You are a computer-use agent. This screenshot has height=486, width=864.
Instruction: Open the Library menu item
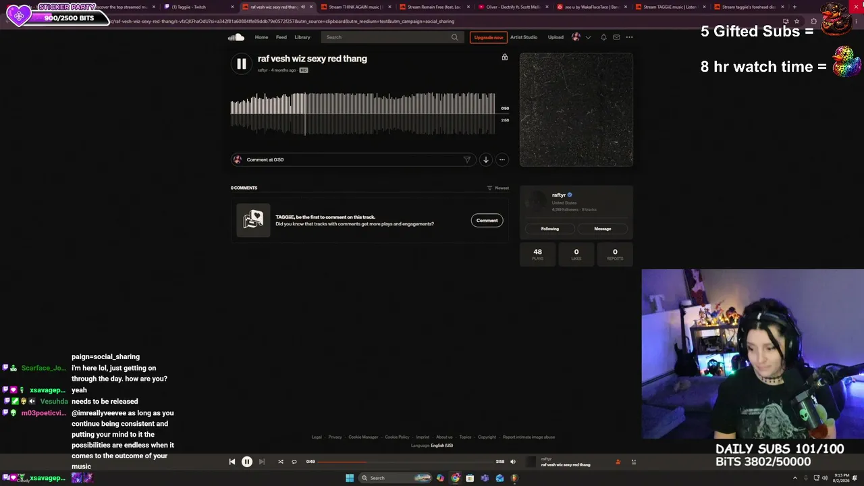click(302, 37)
